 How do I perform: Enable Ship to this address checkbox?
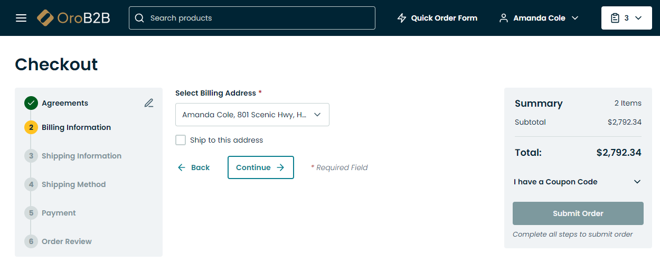[181, 140]
